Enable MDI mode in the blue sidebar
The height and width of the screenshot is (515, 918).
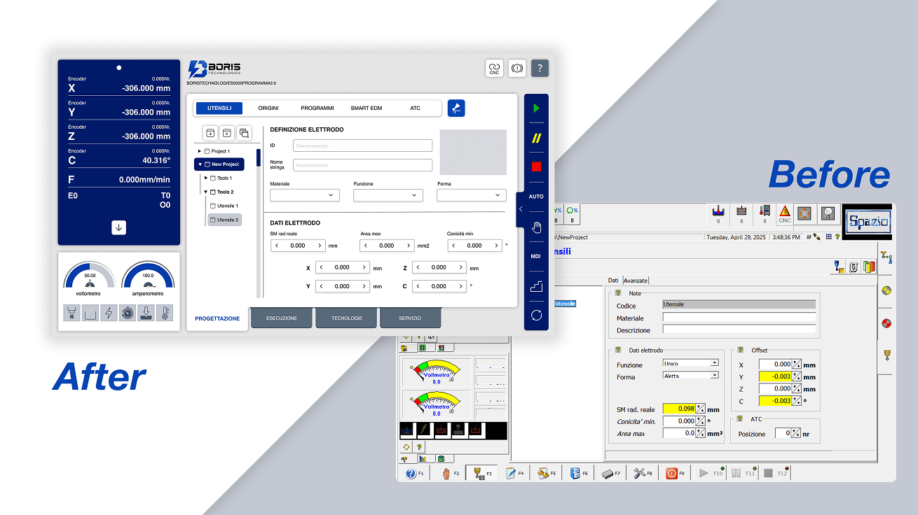(x=536, y=257)
